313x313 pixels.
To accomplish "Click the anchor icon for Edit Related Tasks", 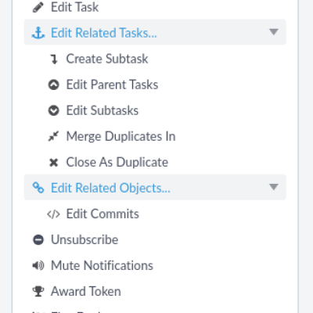I will pos(38,33).
